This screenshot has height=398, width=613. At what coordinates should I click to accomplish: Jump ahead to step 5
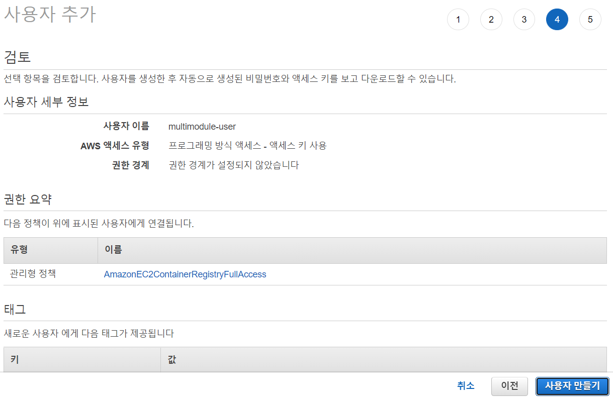point(590,19)
